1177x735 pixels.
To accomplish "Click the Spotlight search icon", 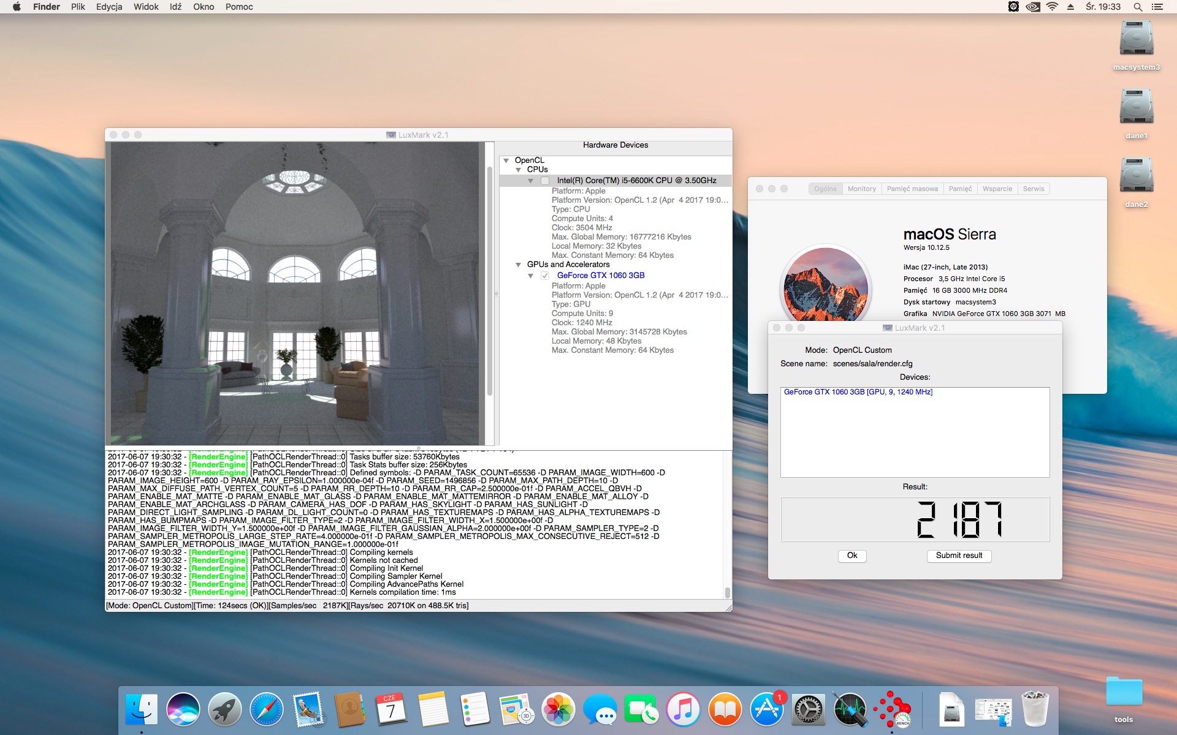I will (1138, 7).
